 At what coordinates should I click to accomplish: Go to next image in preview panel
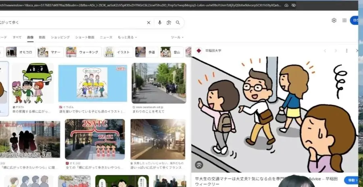click(x=336, y=51)
